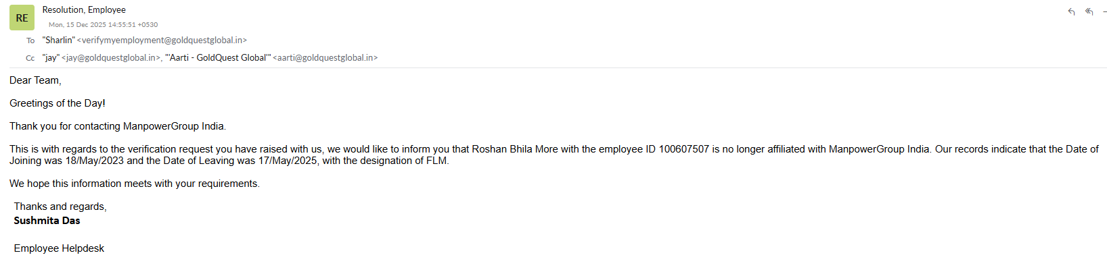
Task: Click the jay@goldquestglobal.in email address
Action: point(112,58)
